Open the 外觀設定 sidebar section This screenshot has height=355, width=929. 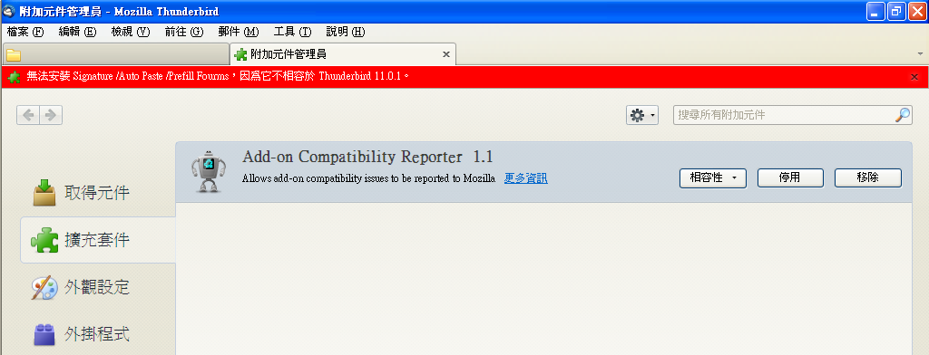point(98,288)
